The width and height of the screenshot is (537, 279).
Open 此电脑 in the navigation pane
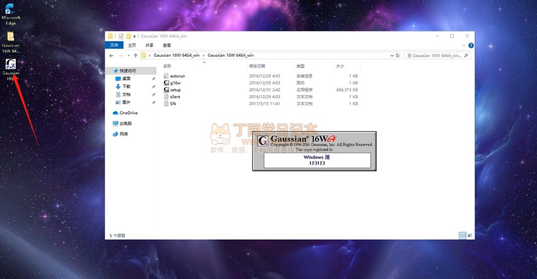click(x=125, y=123)
